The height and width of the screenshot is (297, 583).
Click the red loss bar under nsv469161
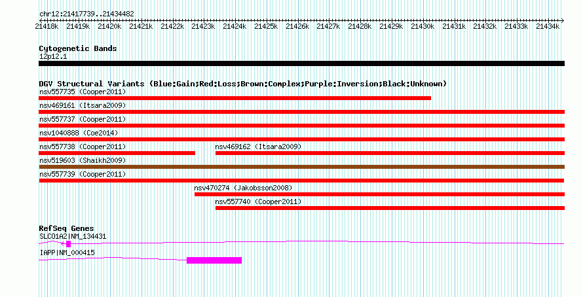click(301, 112)
